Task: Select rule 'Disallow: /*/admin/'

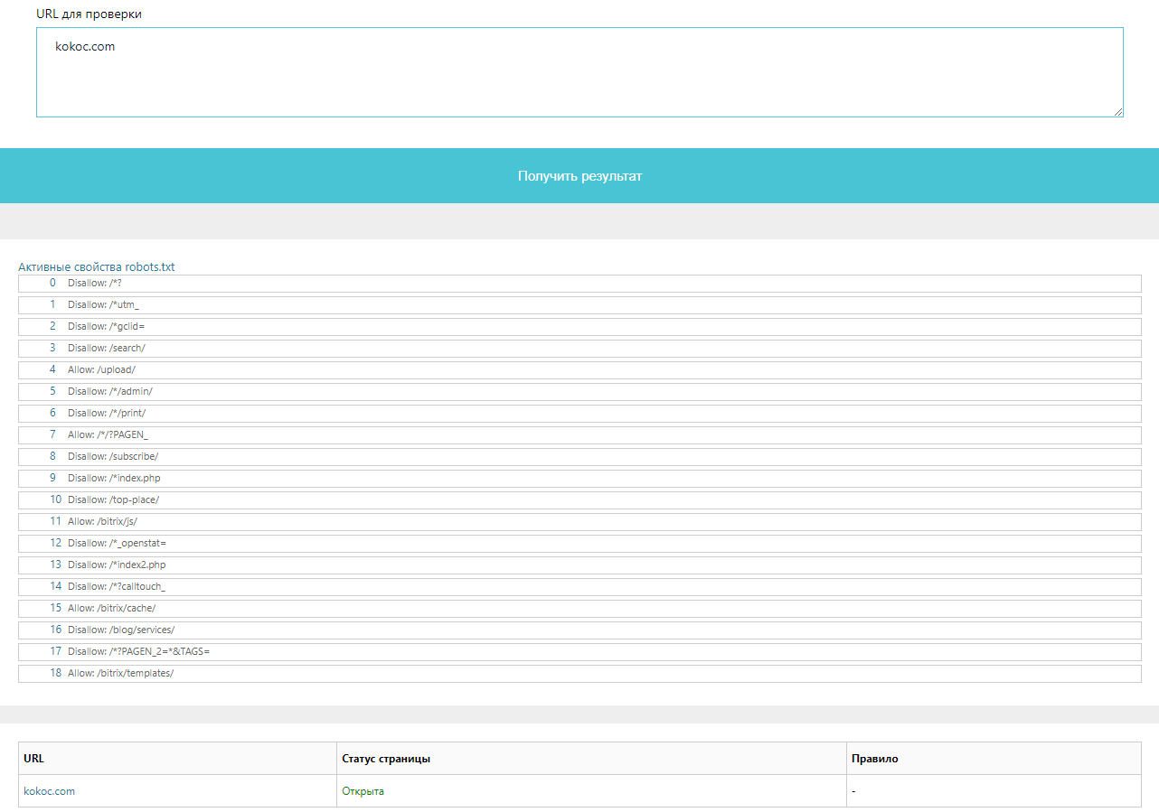Action: coord(579,392)
